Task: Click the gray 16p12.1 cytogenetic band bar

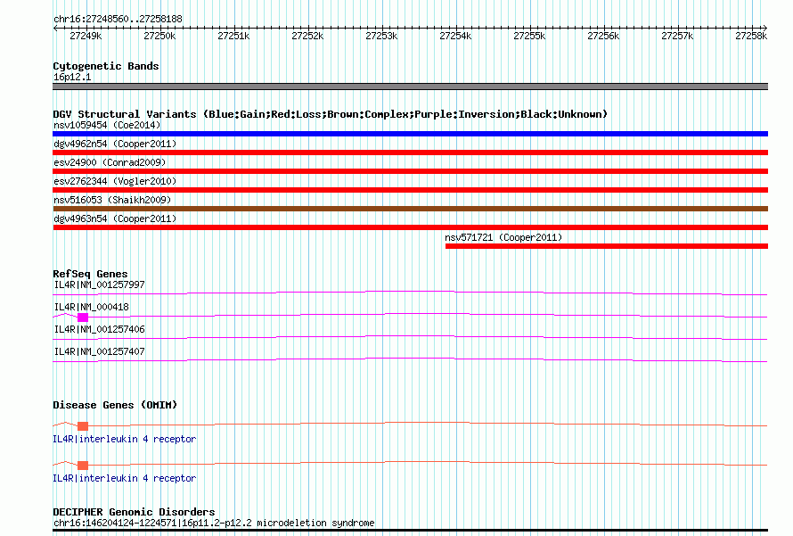Action: click(x=410, y=87)
